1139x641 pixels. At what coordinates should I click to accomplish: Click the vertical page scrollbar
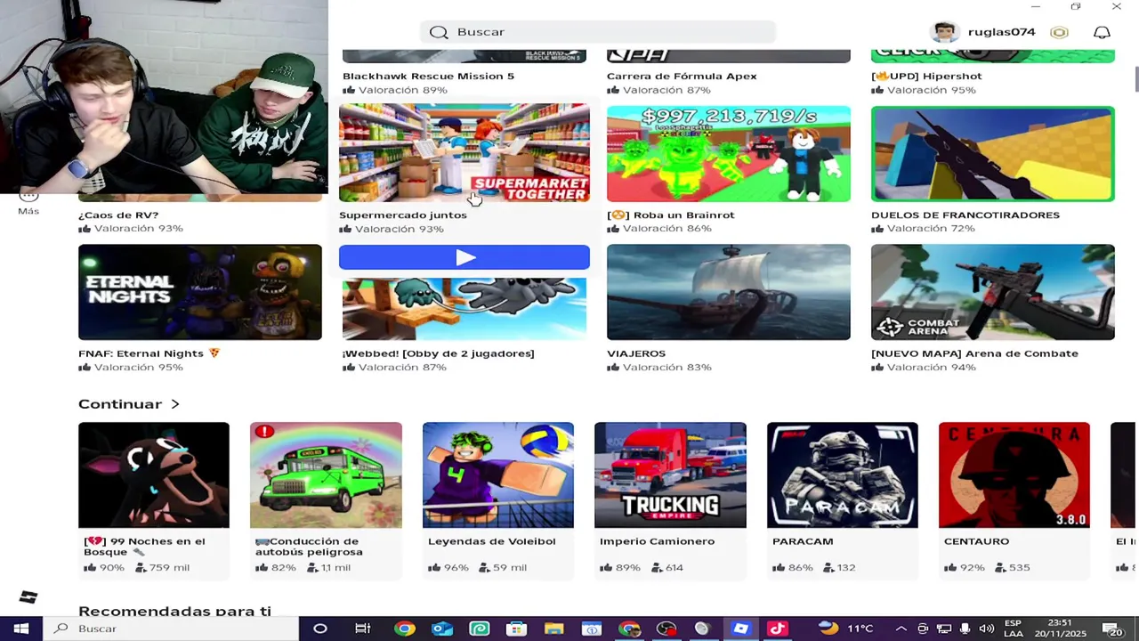point(1135,78)
